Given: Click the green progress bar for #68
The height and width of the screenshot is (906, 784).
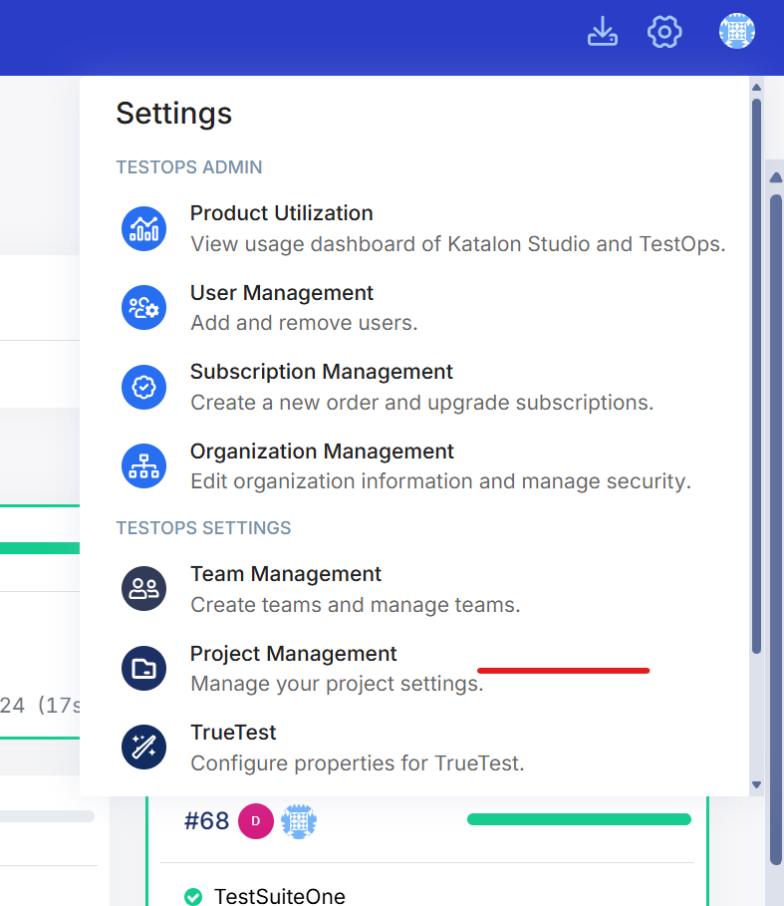Looking at the screenshot, I should [x=579, y=819].
